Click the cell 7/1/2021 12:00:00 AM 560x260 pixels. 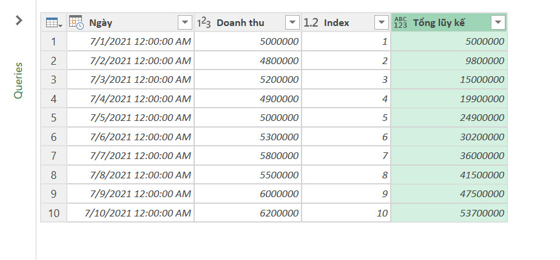tap(130, 42)
